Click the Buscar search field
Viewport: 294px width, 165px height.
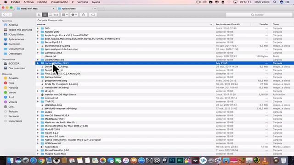(259, 15)
